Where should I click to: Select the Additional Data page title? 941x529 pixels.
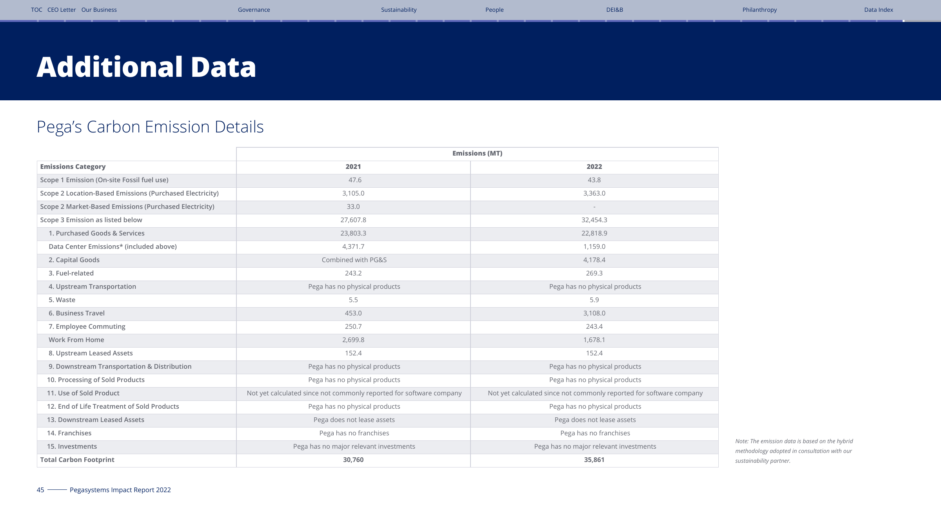point(146,67)
